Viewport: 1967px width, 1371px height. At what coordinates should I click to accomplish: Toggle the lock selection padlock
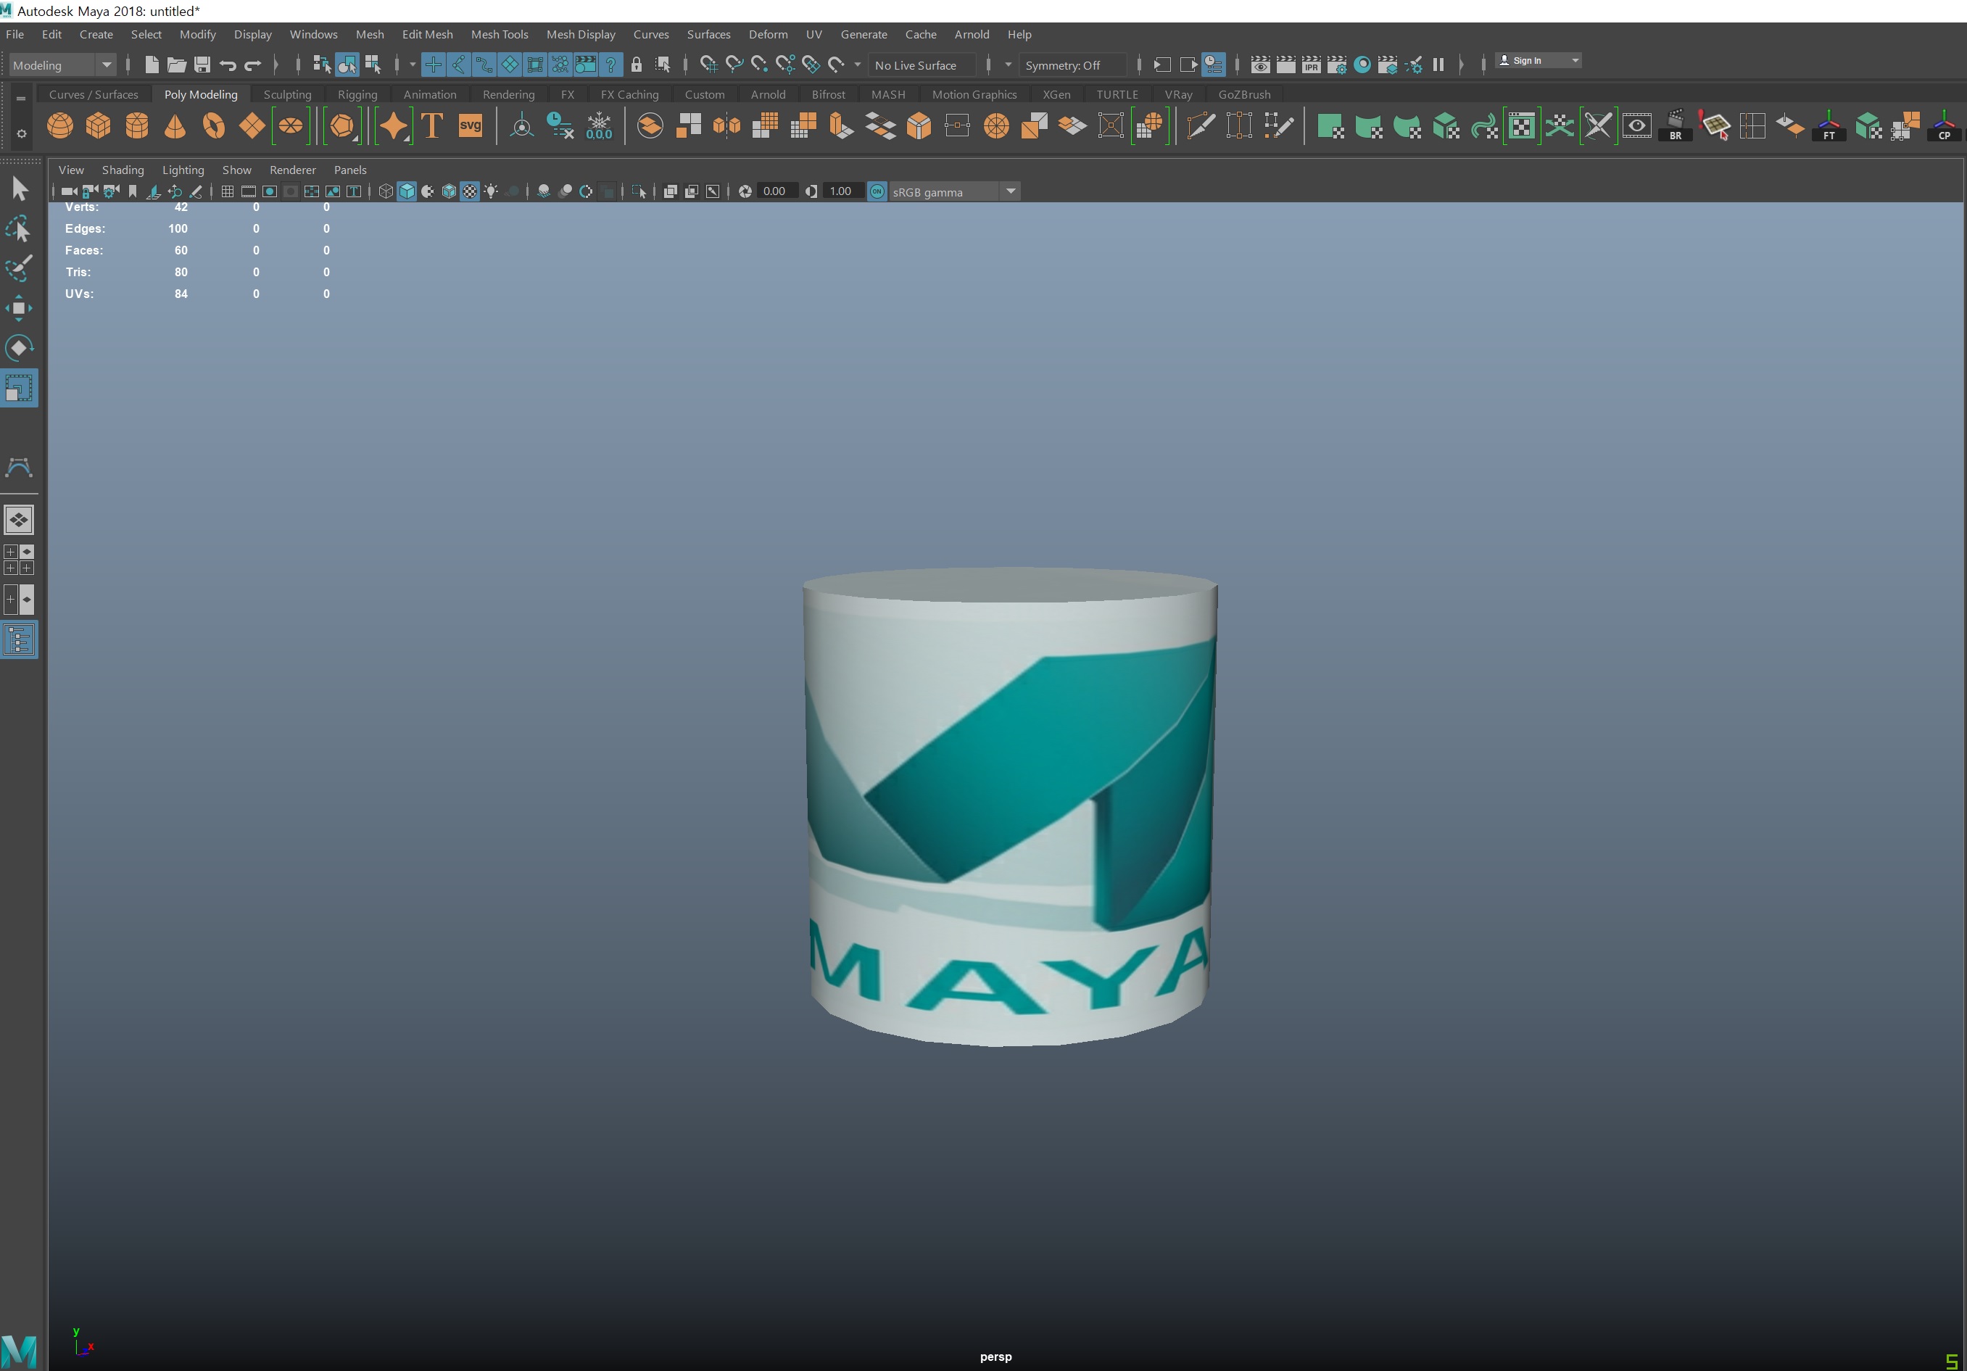coord(637,65)
